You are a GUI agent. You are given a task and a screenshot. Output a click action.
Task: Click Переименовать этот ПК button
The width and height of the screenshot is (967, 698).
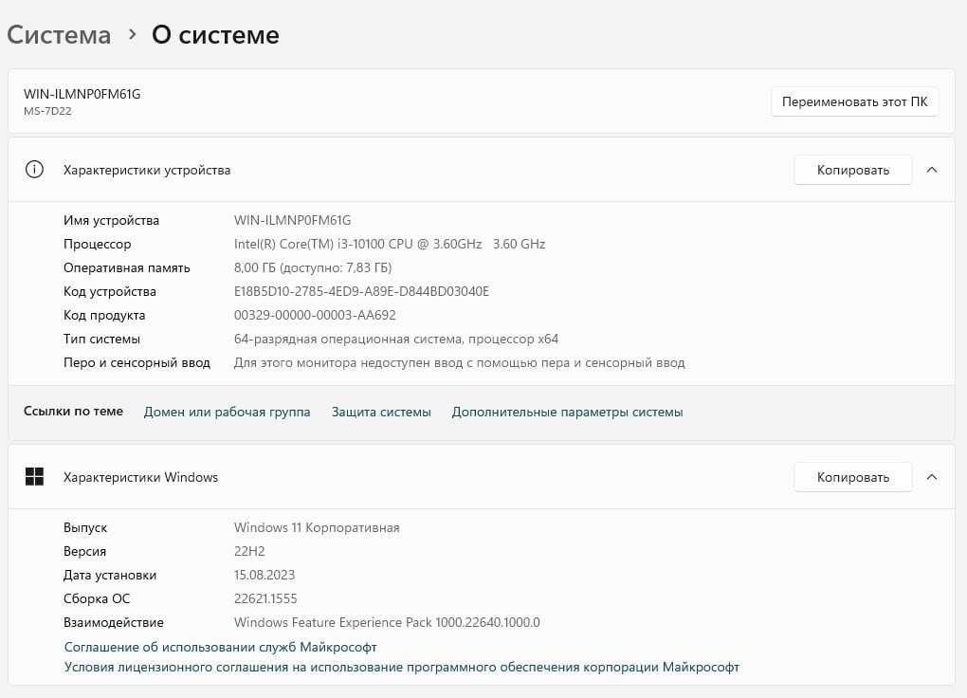(x=855, y=101)
